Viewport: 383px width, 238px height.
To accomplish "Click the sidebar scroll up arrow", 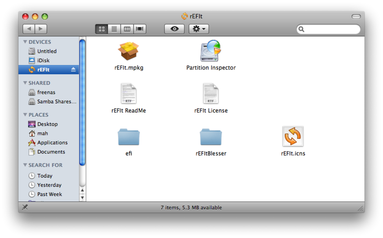I will (x=82, y=190).
